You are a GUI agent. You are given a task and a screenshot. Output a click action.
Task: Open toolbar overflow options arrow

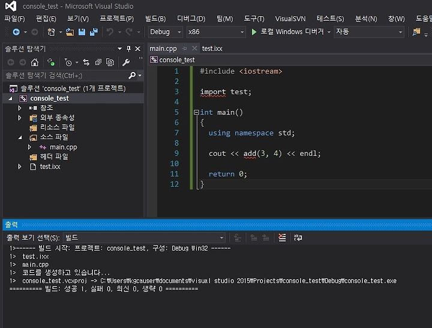pyautogui.click(x=426, y=34)
